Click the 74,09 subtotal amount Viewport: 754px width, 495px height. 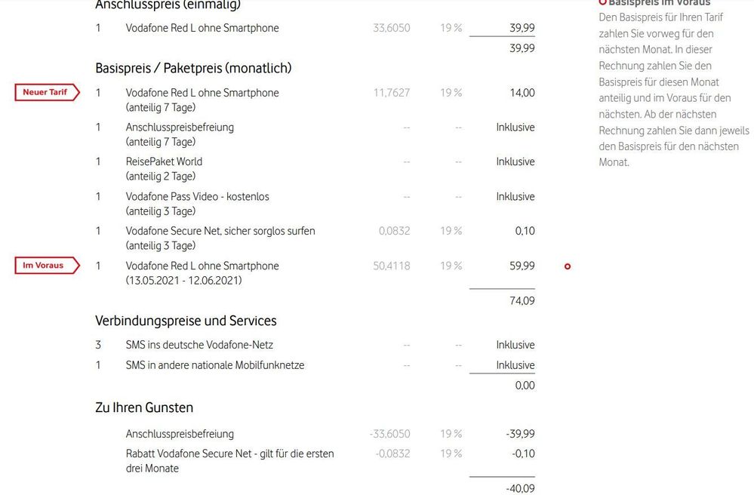coord(521,301)
